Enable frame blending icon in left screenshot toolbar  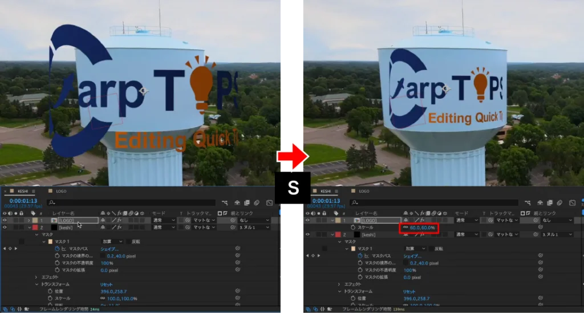[246, 203]
